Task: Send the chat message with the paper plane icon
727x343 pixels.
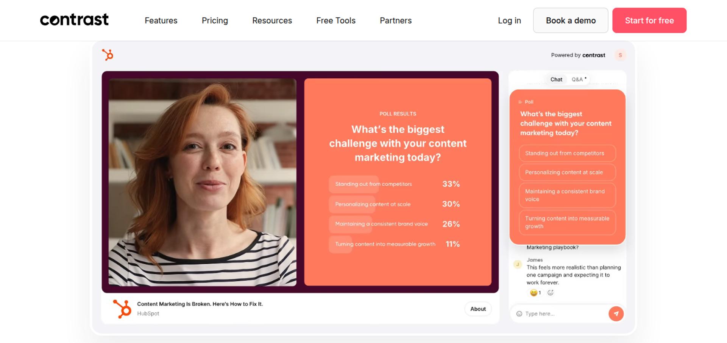Action: [616, 314]
